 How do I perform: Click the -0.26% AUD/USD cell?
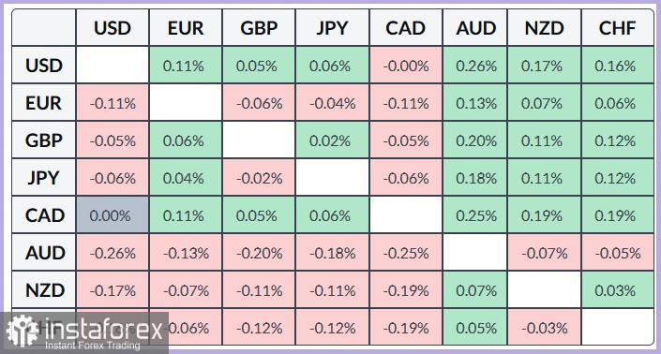click(x=113, y=253)
